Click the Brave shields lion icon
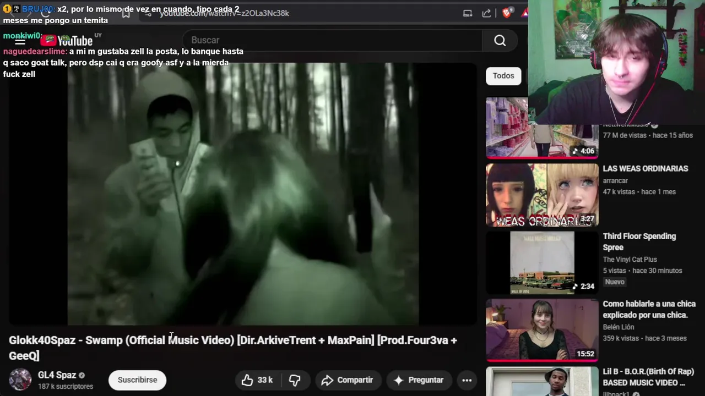 [x=507, y=13]
